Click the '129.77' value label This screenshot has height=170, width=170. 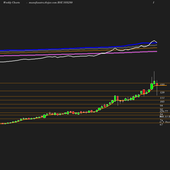coord(164,112)
